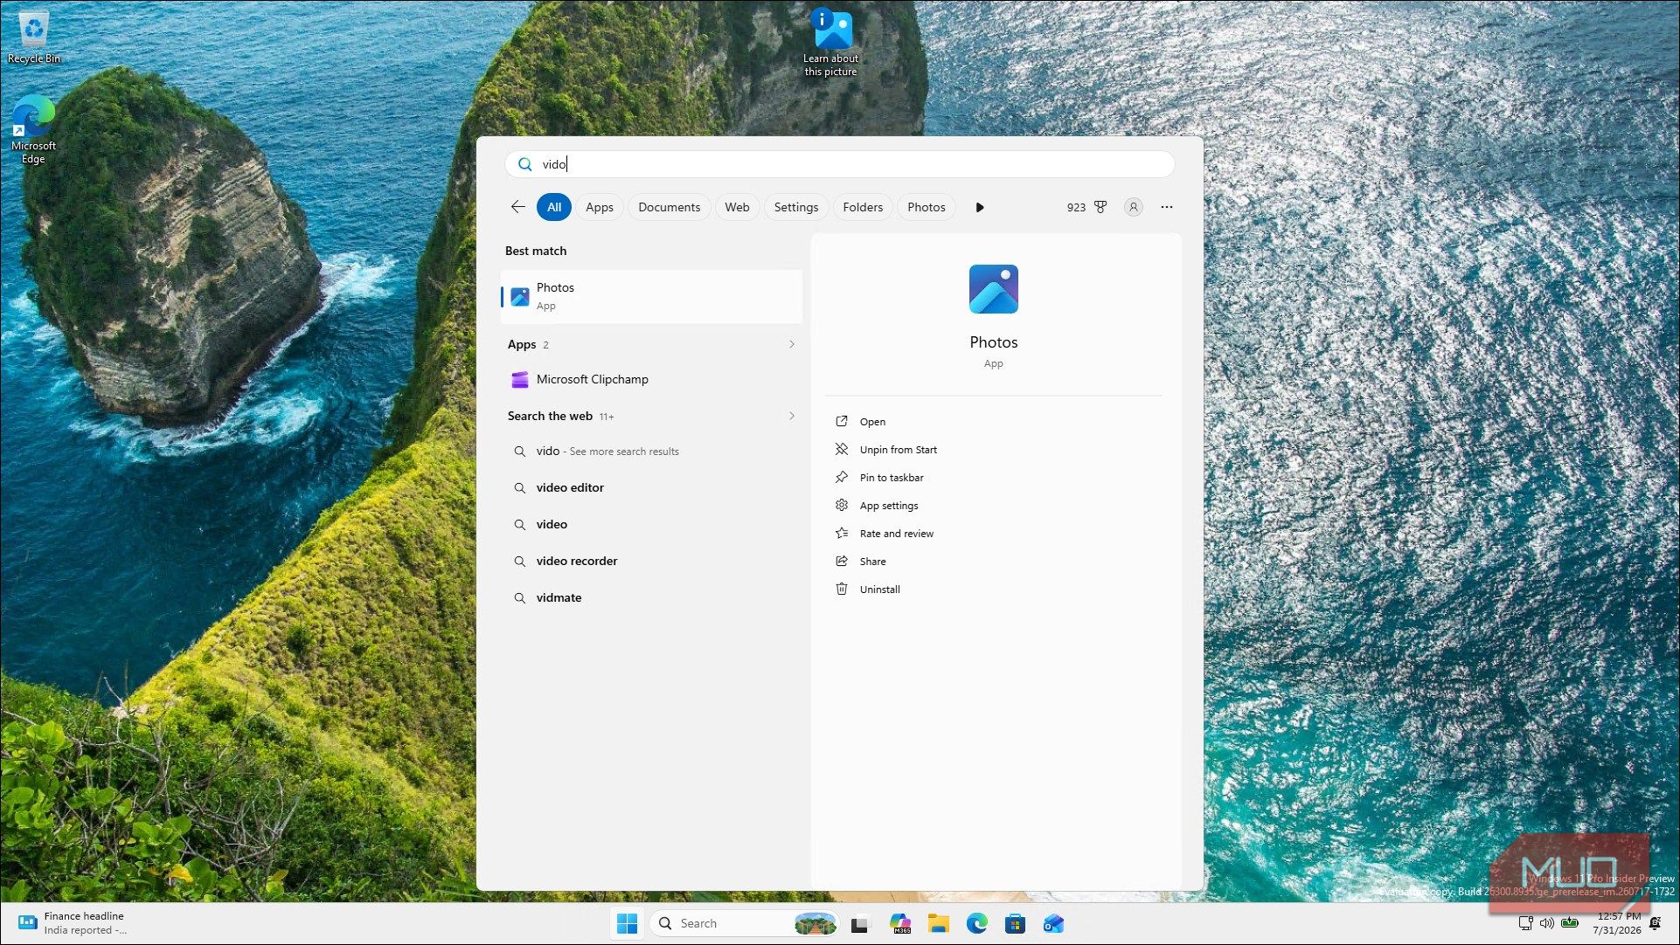Switch to the Apps filter tab
The width and height of the screenshot is (1680, 945).
coord(600,207)
